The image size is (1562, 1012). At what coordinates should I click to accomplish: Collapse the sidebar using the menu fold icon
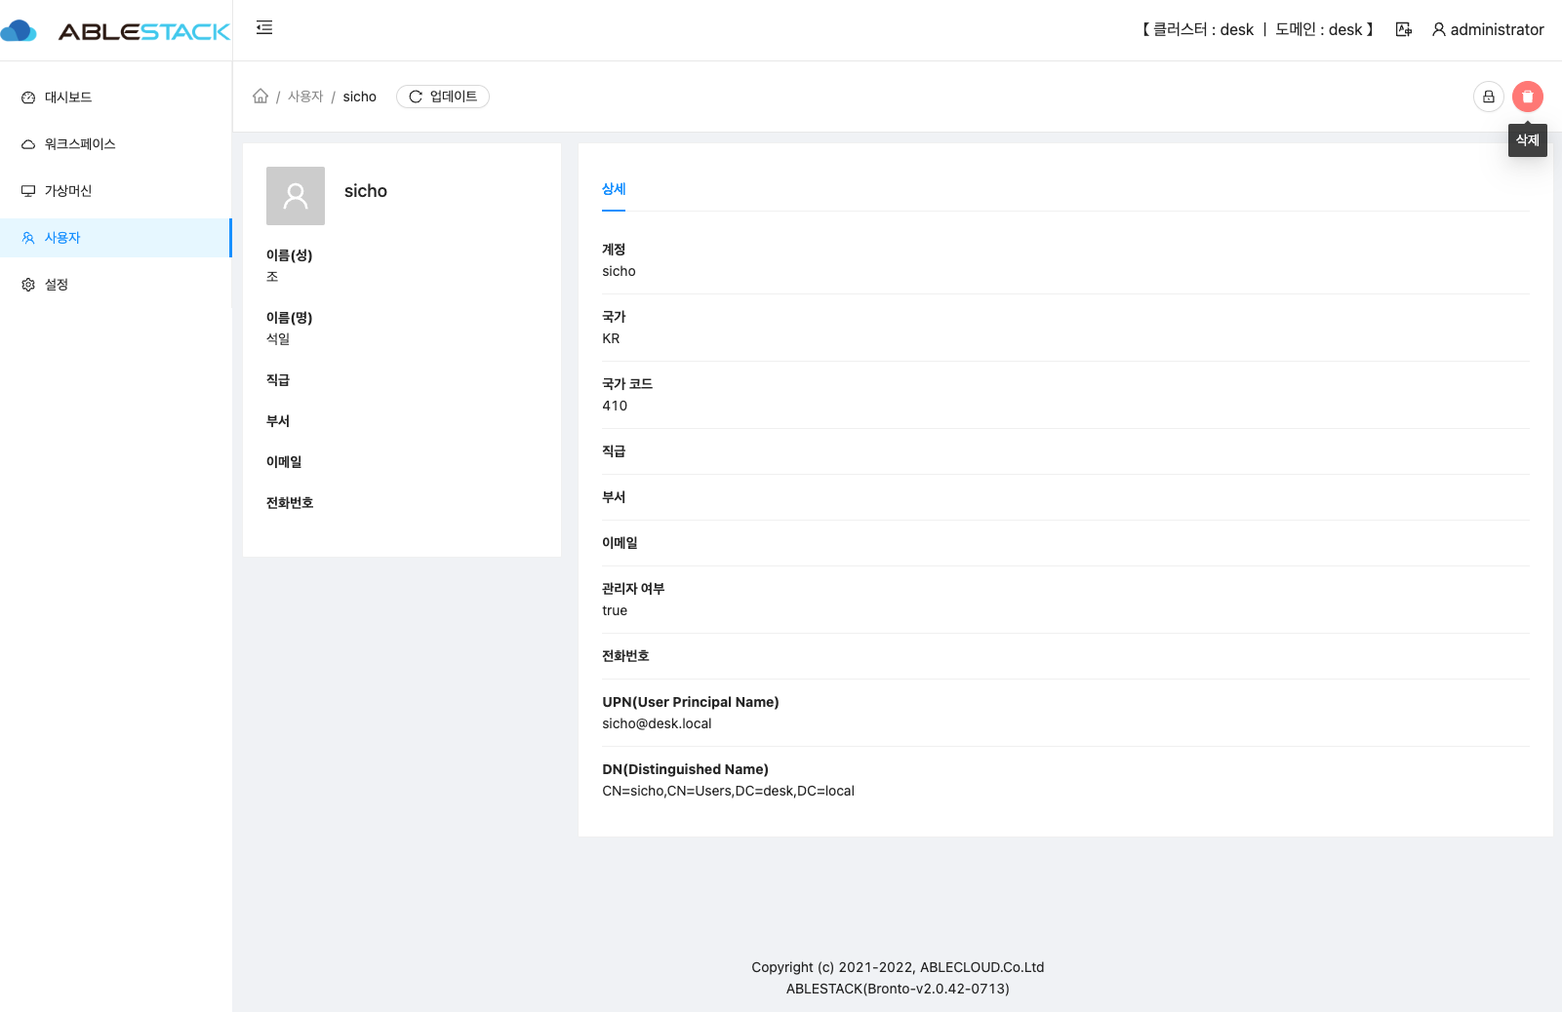(x=262, y=28)
